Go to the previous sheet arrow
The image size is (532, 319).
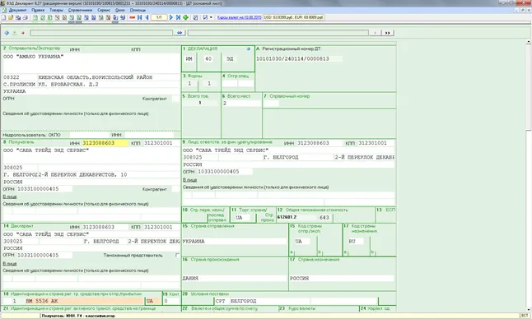[x=147, y=17]
